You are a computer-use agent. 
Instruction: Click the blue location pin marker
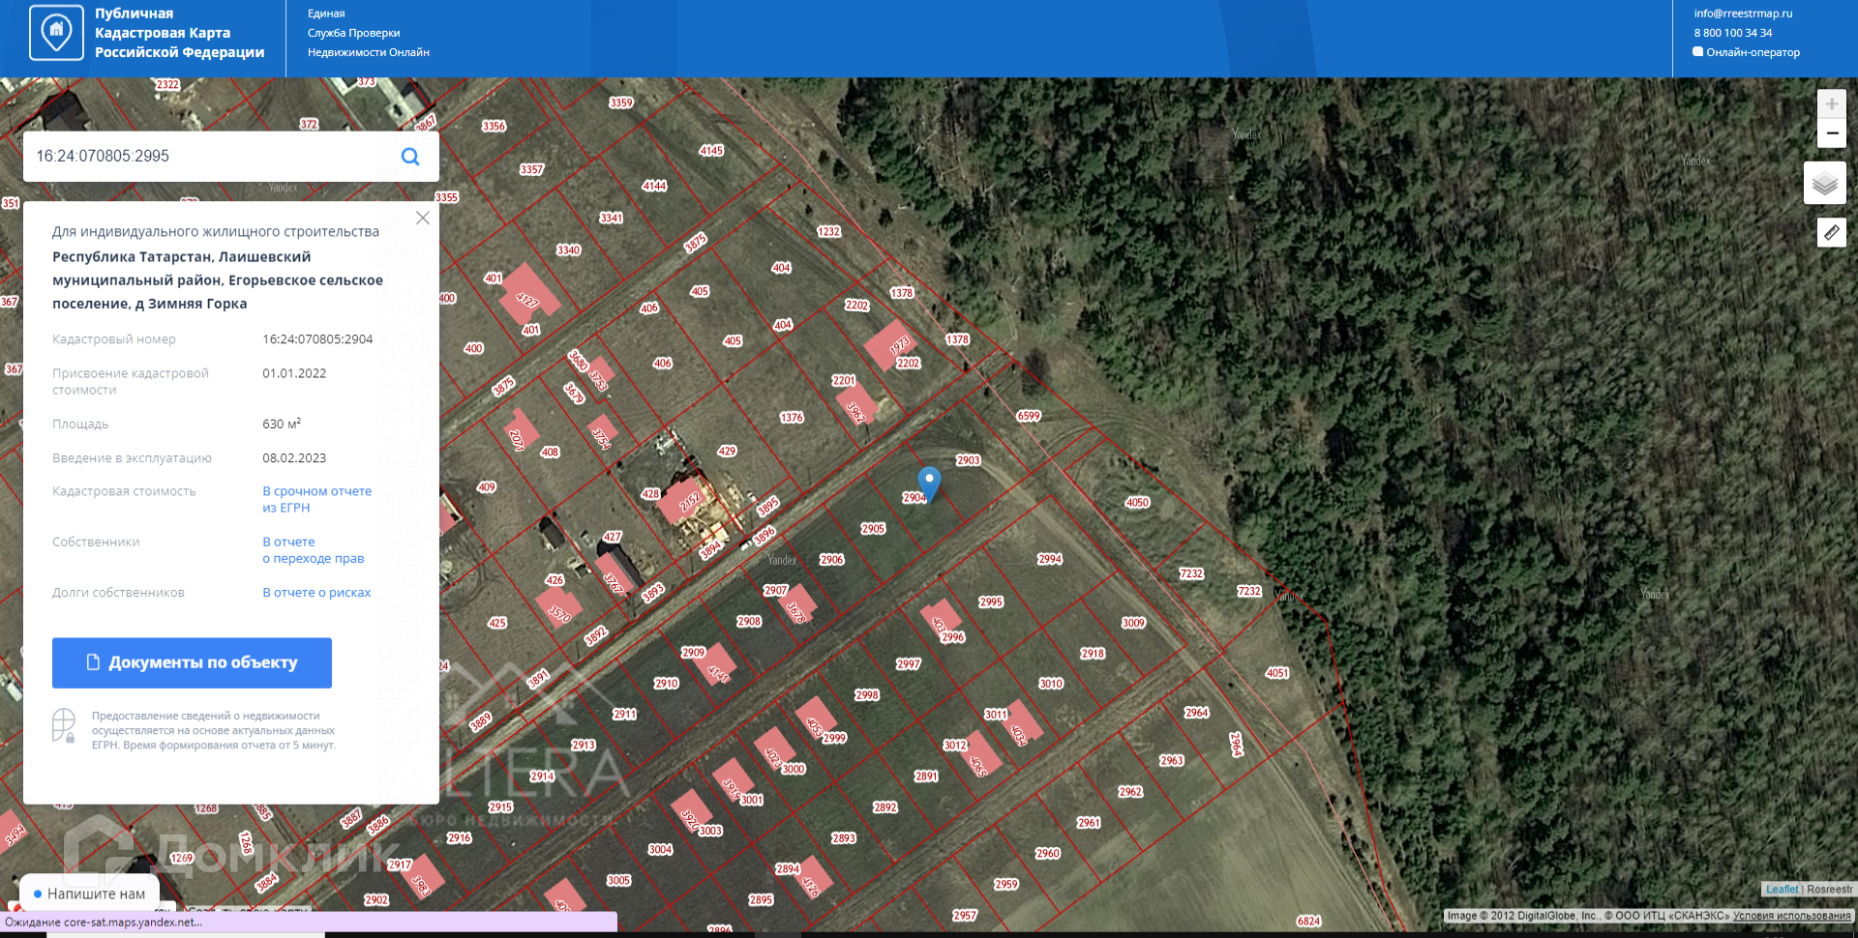(929, 483)
